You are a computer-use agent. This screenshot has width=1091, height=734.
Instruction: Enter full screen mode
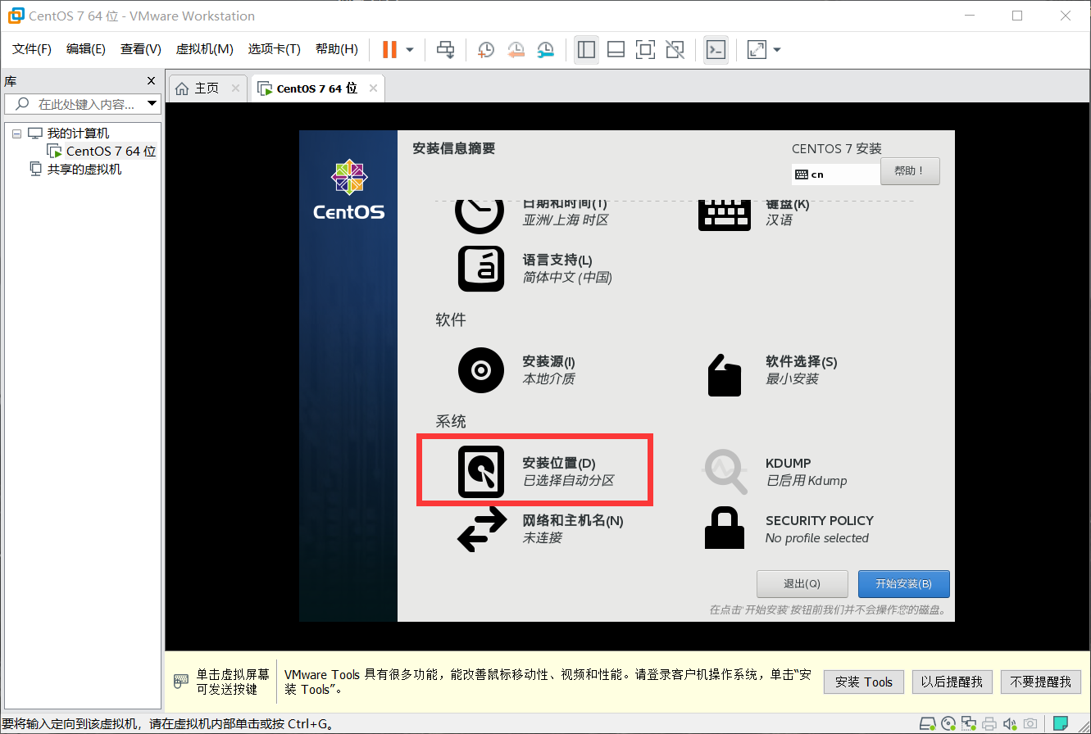tap(645, 50)
